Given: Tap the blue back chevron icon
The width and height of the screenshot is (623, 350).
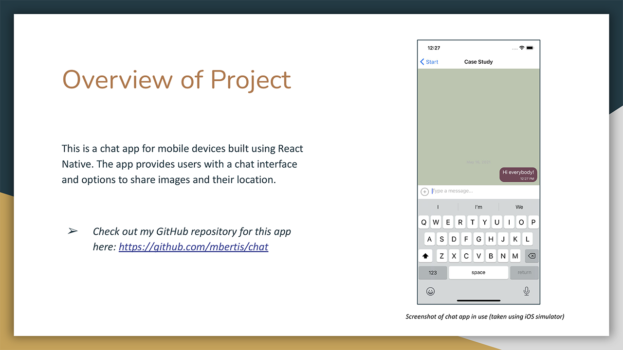Looking at the screenshot, I should click(422, 62).
